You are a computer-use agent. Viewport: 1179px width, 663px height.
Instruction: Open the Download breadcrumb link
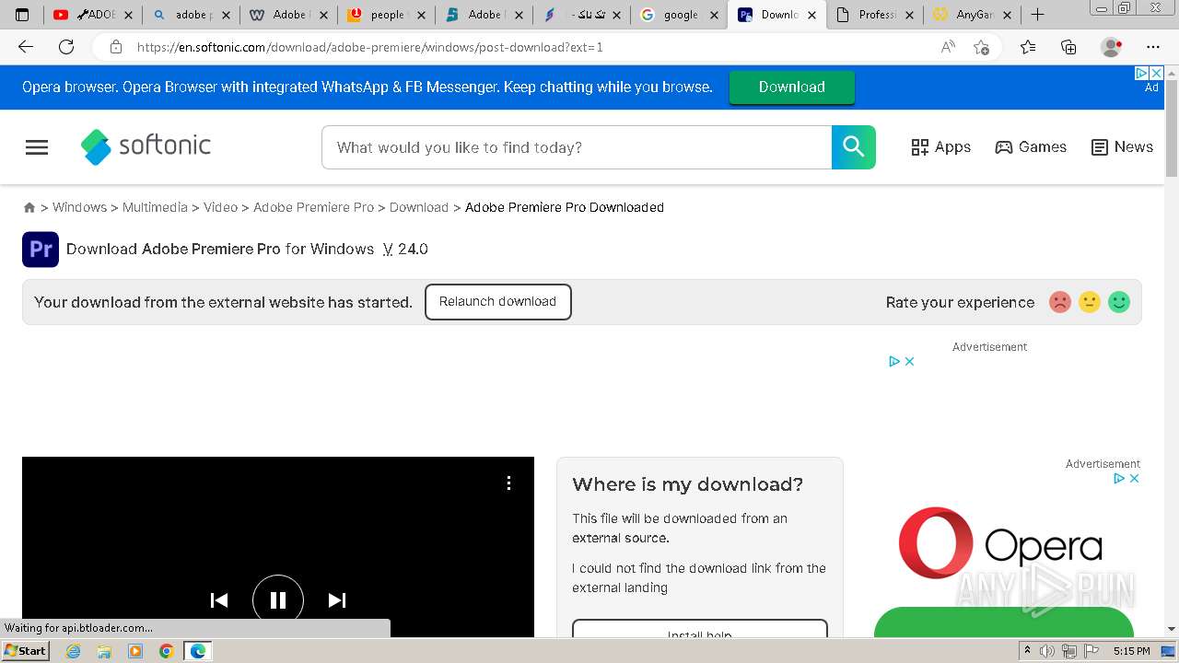tap(418, 207)
